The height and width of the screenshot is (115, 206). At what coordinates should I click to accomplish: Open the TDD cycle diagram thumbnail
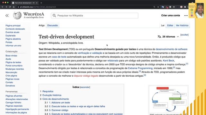pos(168,99)
